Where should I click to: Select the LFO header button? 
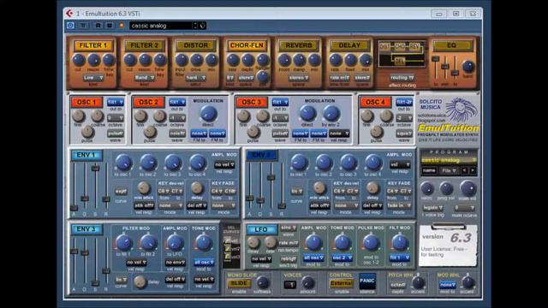(261, 229)
